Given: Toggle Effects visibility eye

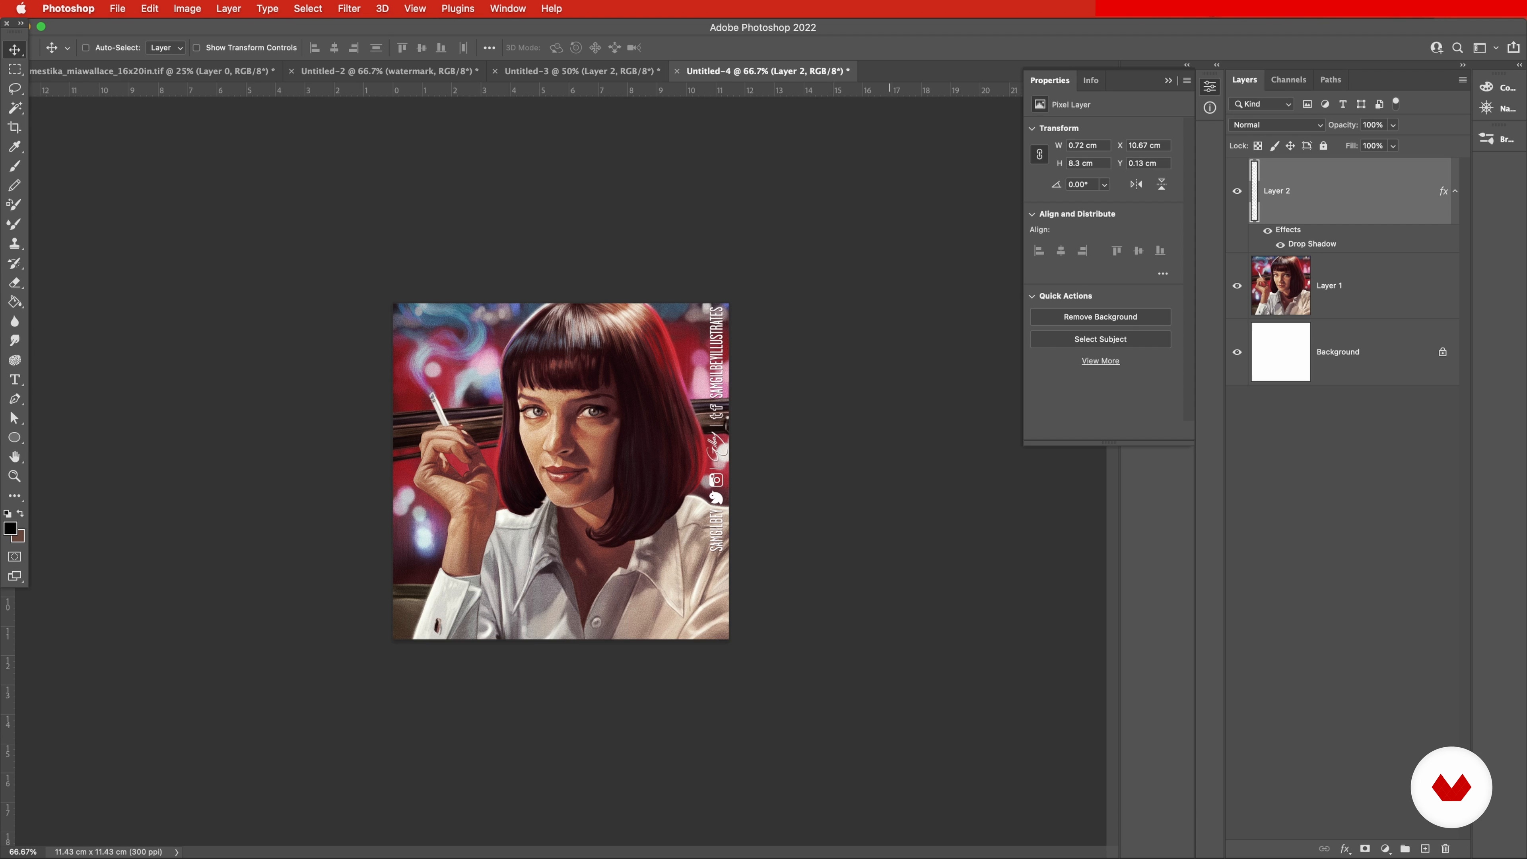Looking at the screenshot, I should tap(1267, 230).
